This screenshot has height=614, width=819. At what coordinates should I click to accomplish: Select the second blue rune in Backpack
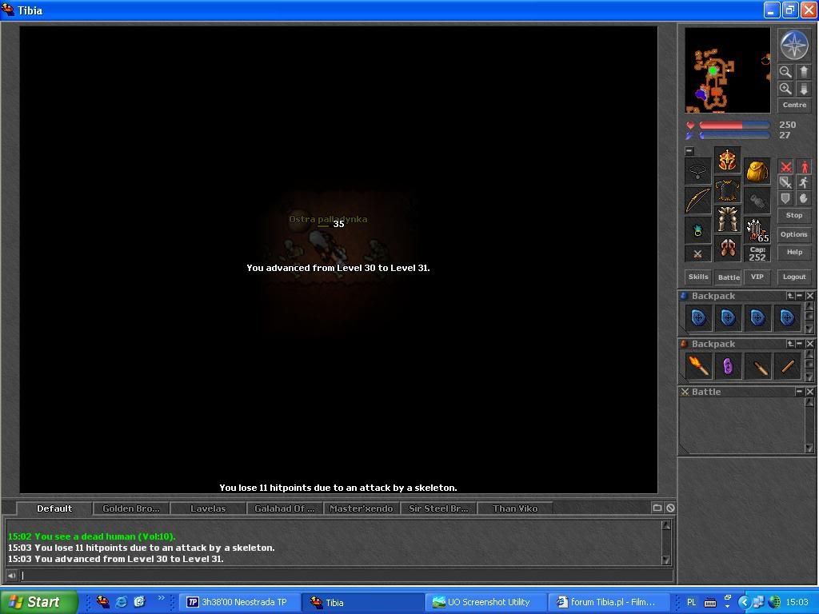[x=728, y=317]
